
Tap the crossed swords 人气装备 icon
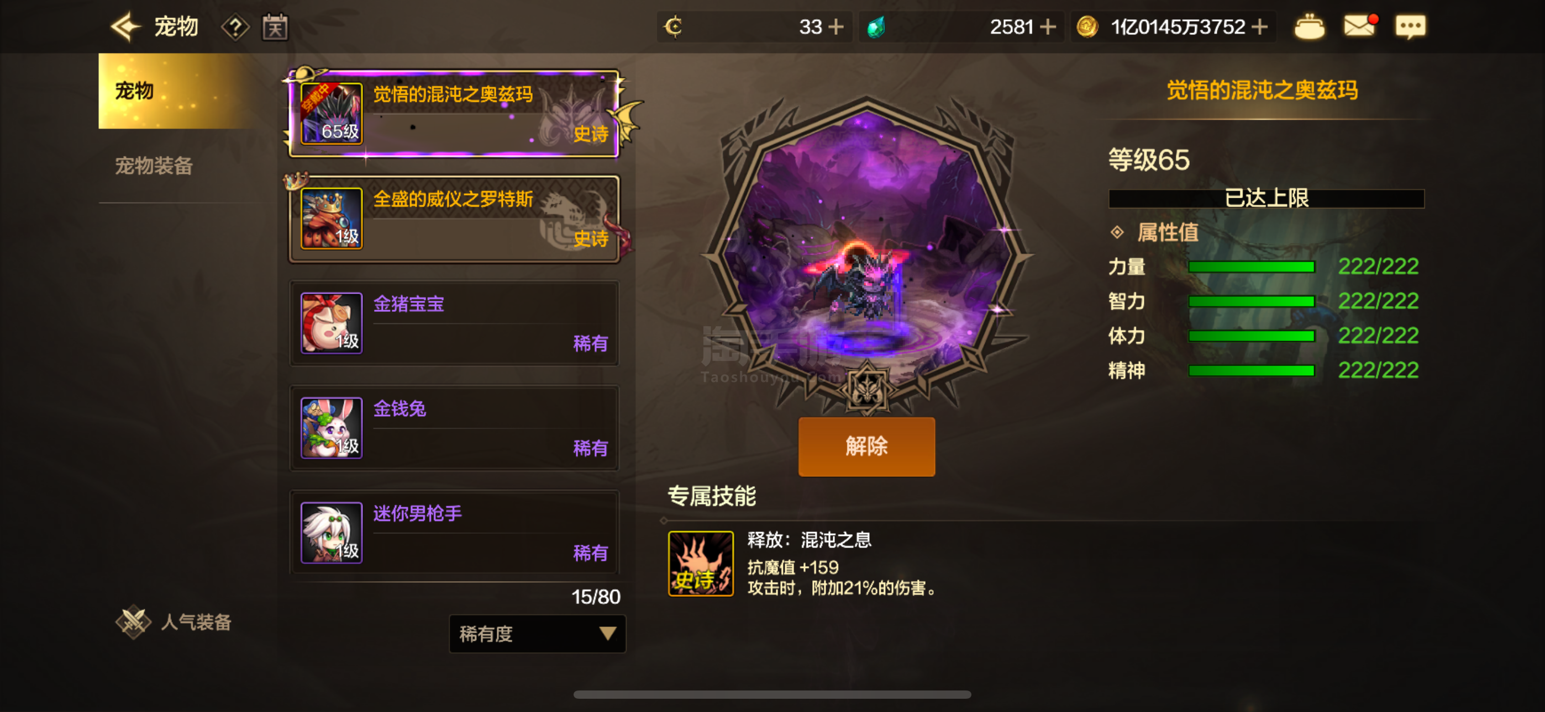pyautogui.click(x=133, y=621)
